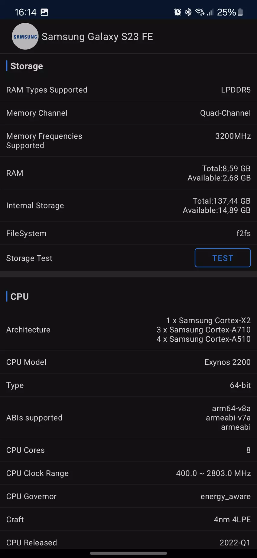Tap the alarm icon in status bar
The image size is (257, 558).
tap(177, 12)
